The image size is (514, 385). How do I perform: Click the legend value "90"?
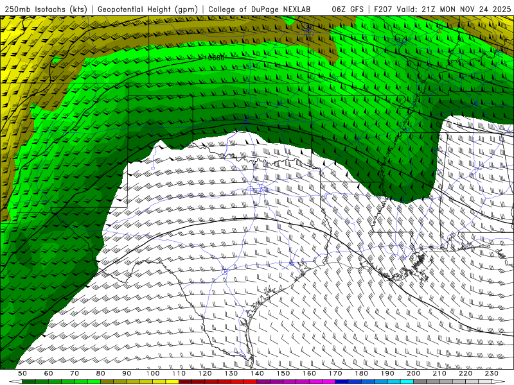coord(127,373)
